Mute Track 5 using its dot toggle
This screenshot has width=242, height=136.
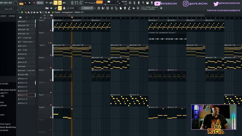coord(51,80)
